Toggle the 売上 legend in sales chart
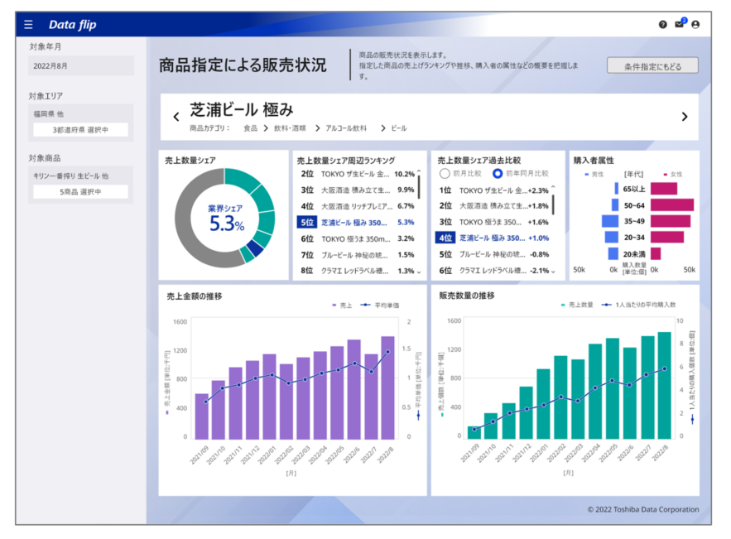 343,306
